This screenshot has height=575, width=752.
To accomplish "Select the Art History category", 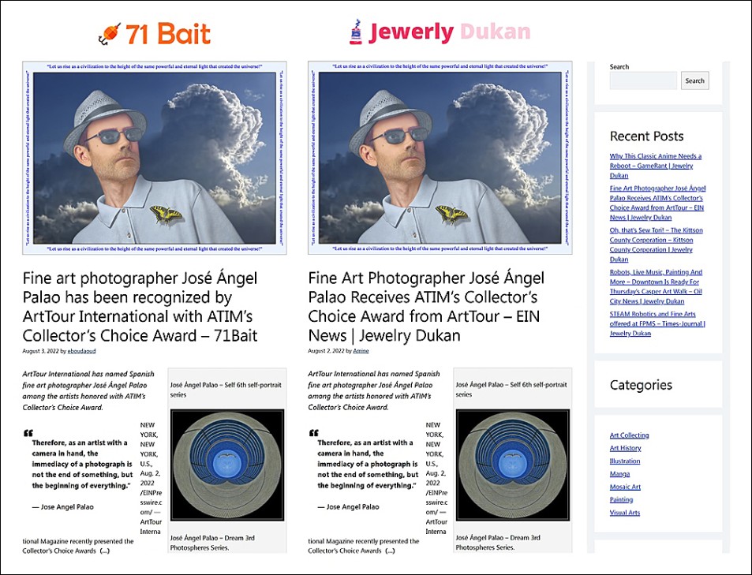I will [625, 448].
